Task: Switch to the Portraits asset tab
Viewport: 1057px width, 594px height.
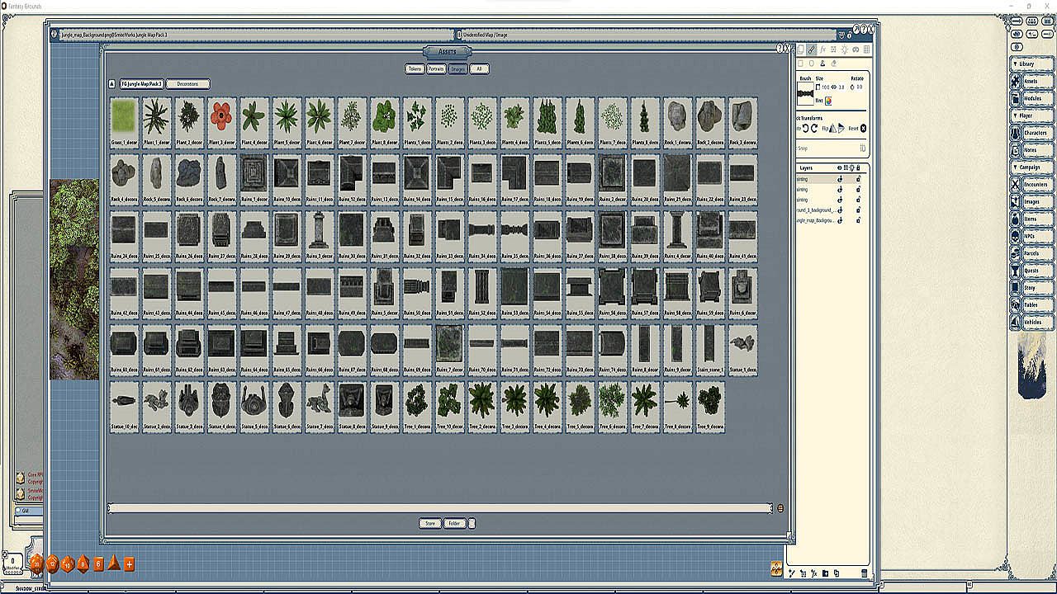Action: (x=436, y=69)
